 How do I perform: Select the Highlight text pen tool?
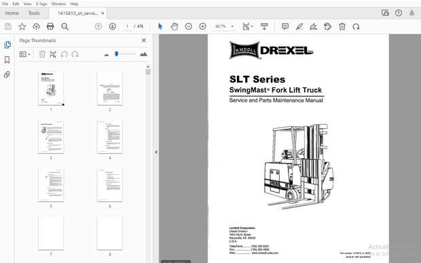tap(299, 26)
